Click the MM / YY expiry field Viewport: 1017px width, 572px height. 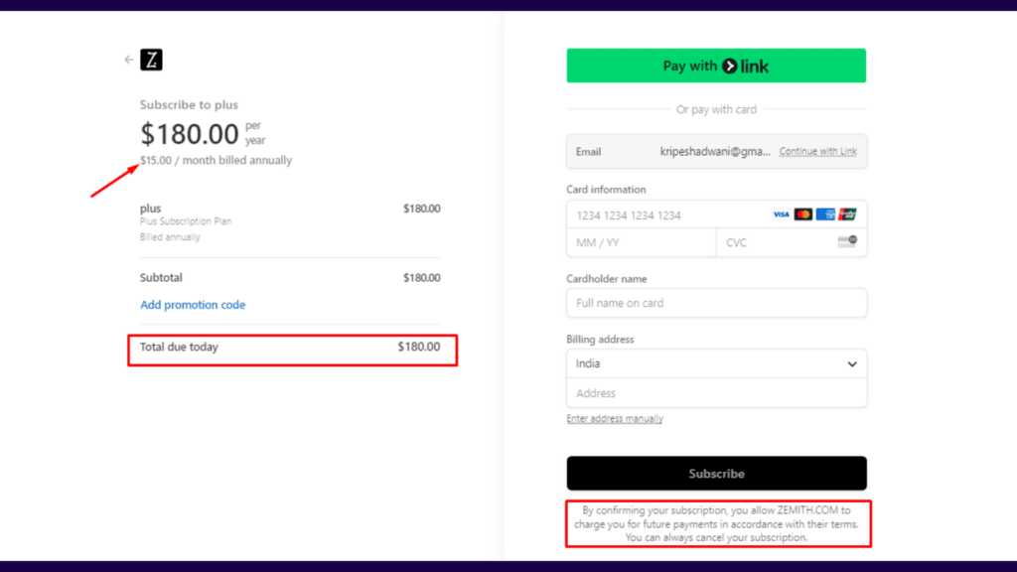point(626,241)
